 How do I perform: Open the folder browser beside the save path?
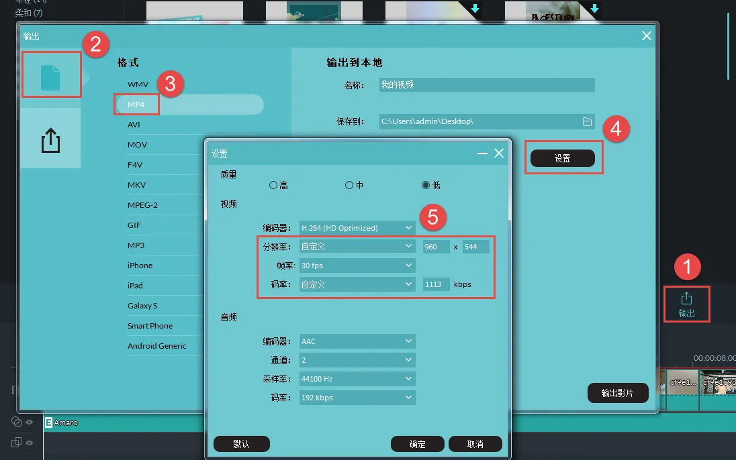click(x=586, y=121)
